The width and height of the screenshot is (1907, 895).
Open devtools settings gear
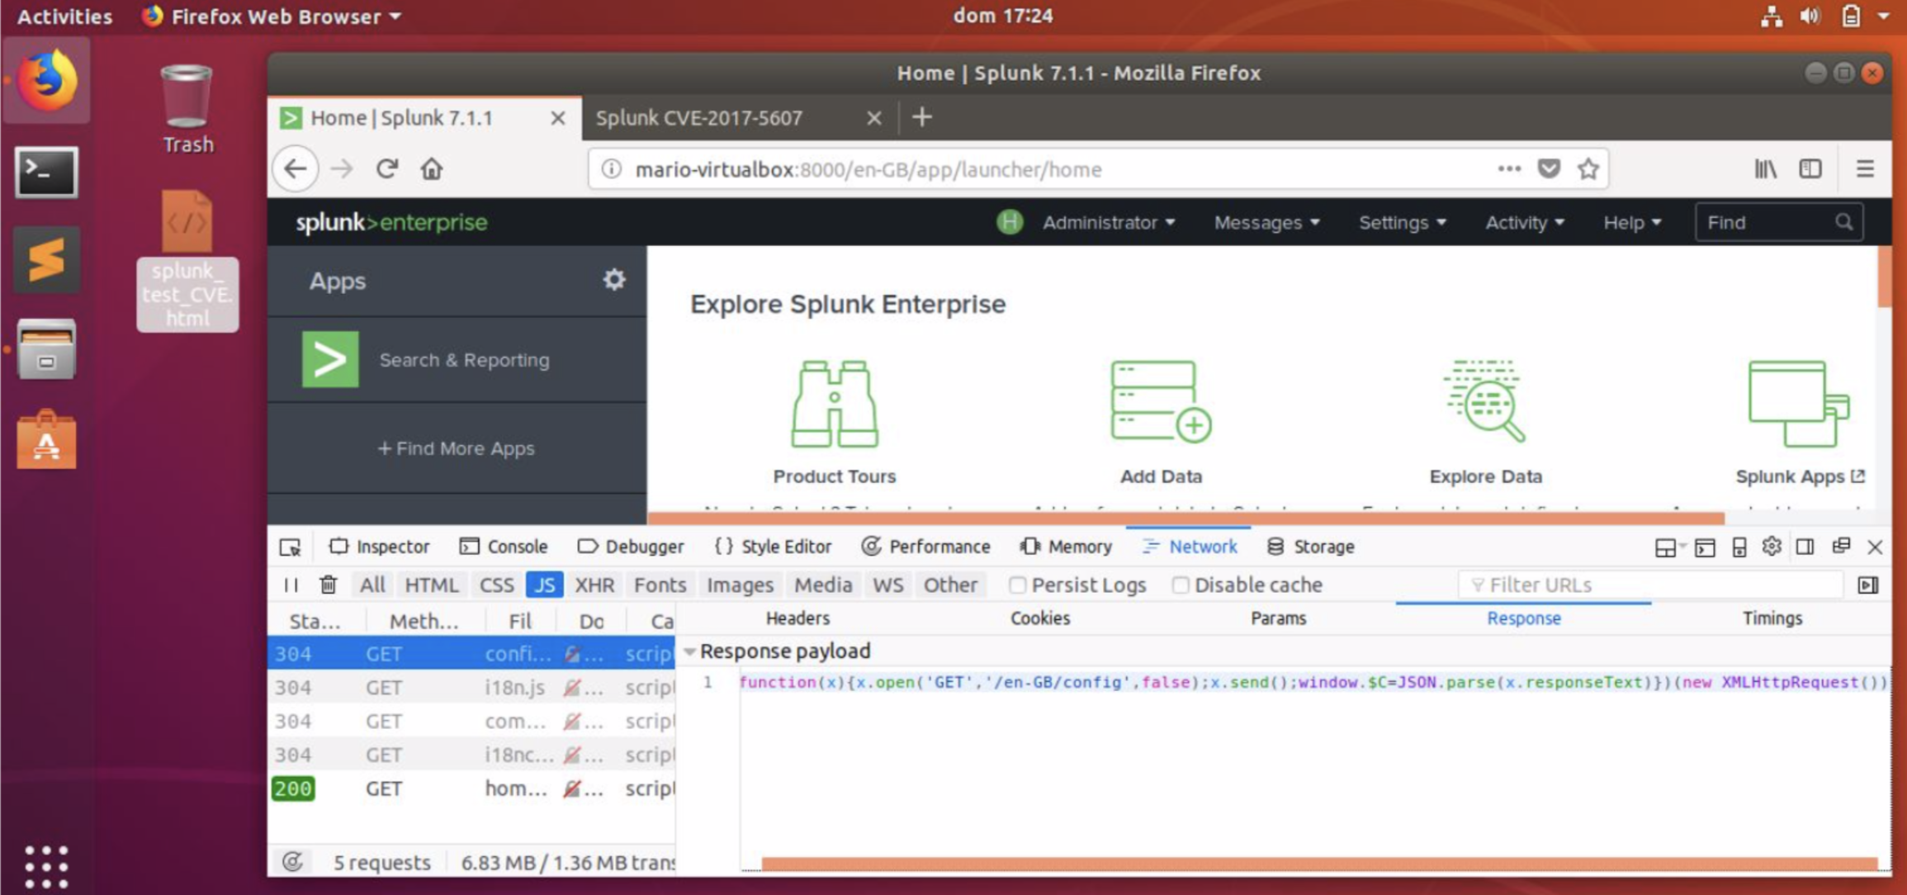1772,547
